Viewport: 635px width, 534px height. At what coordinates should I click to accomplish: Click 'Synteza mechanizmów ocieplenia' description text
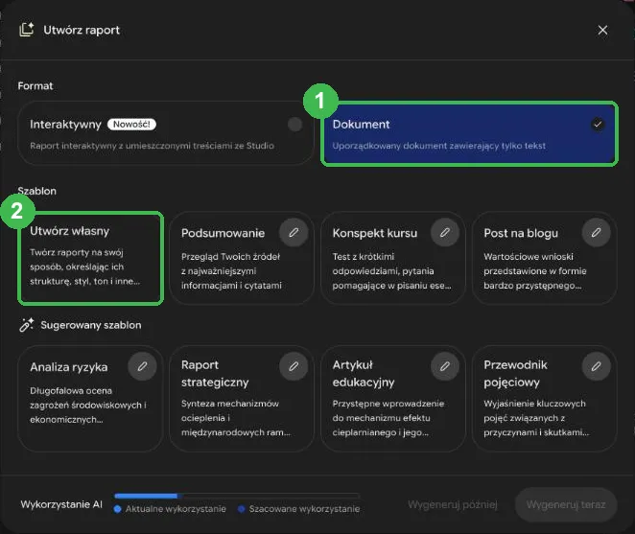pyautogui.click(x=236, y=418)
